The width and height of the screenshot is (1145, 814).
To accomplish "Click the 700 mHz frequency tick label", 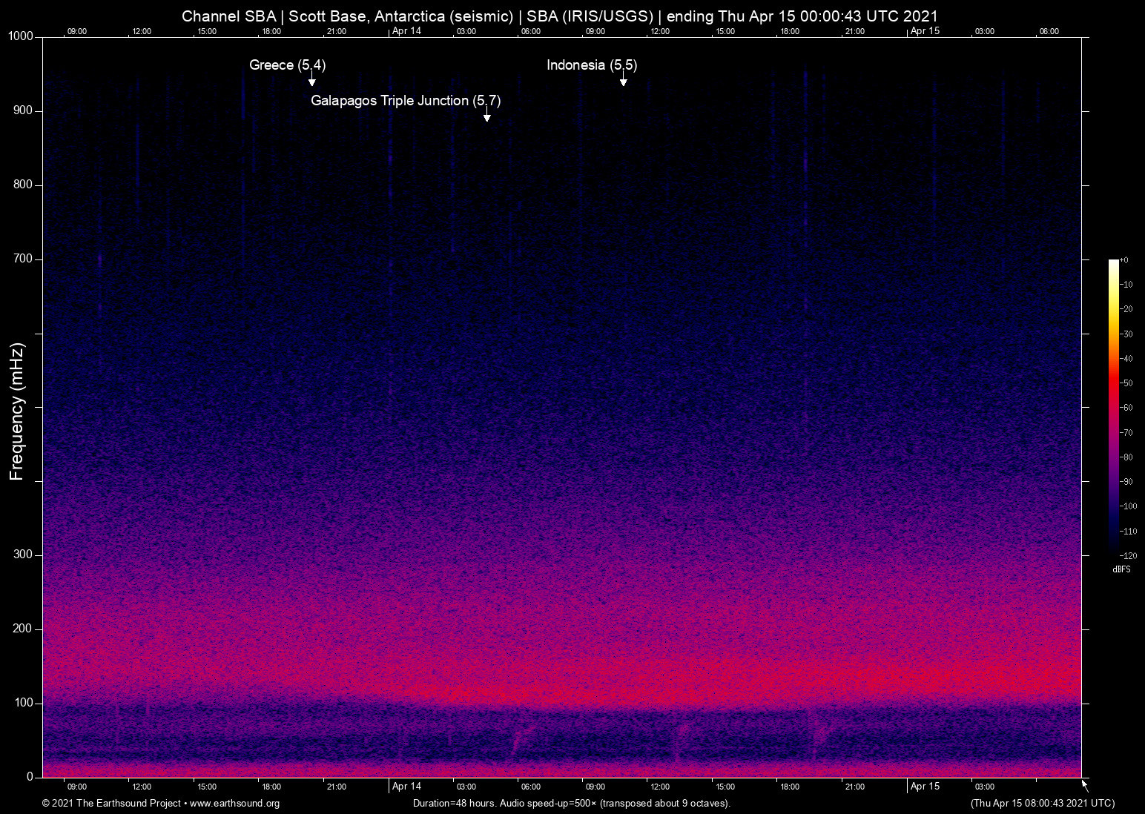I will tap(23, 259).
